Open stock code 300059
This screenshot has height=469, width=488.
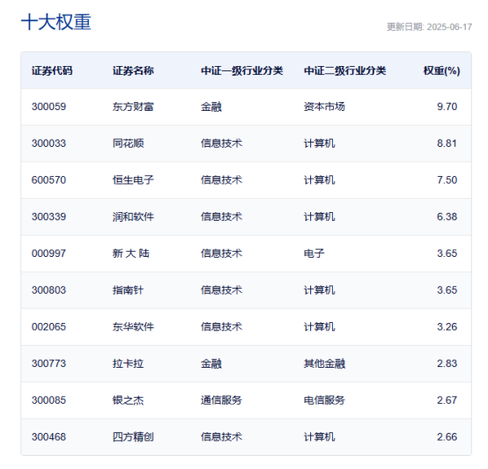[48, 106]
